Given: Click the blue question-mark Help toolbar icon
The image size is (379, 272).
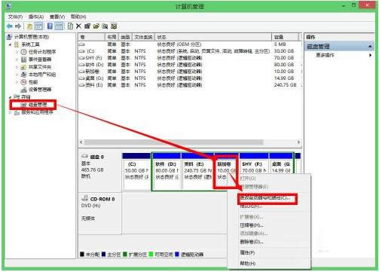Looking at the screenshot, I should (x=50, y=26).
